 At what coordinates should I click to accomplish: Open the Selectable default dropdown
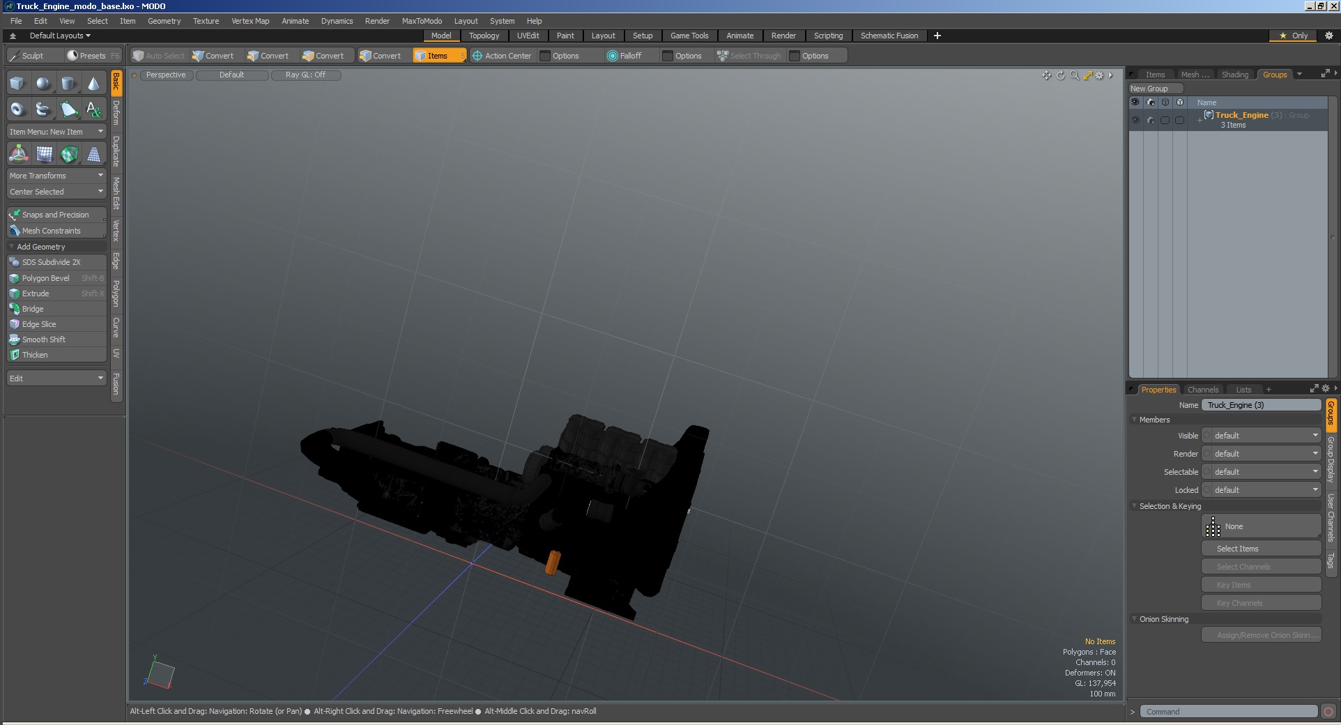pos(1262,472)
